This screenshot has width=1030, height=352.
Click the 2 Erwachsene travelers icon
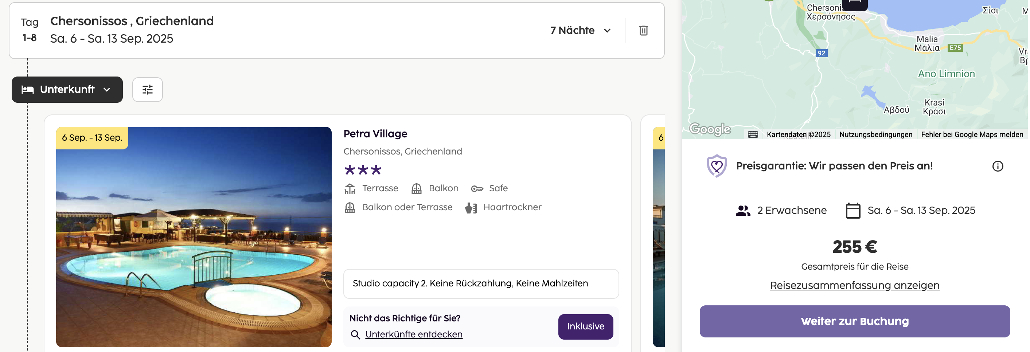[x=742, y=211]
